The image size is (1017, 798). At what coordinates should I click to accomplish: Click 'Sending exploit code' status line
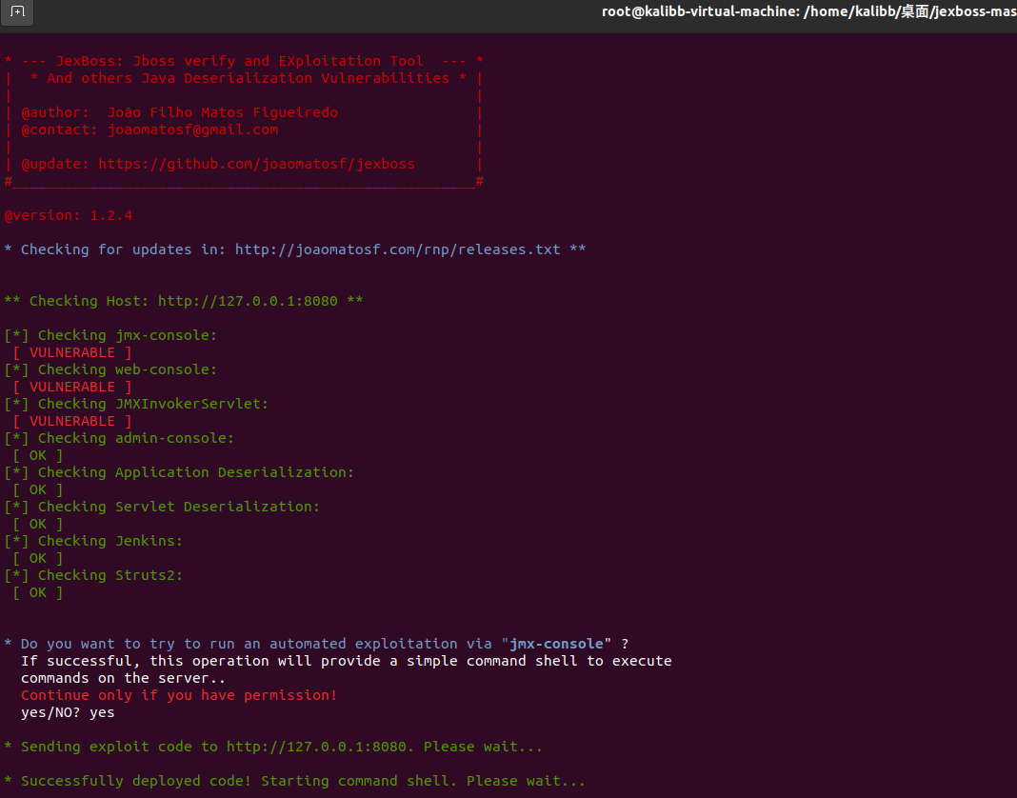click(x=273, y=748)
